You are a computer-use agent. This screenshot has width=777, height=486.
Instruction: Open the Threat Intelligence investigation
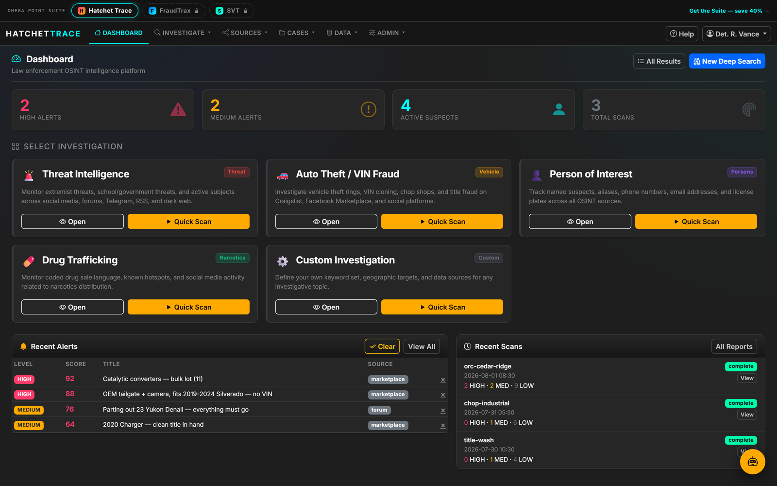pos(72,222)
